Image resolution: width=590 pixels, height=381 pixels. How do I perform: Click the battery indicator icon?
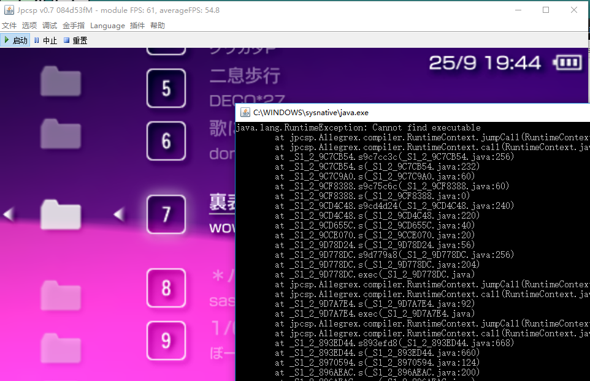click(567, 62)
